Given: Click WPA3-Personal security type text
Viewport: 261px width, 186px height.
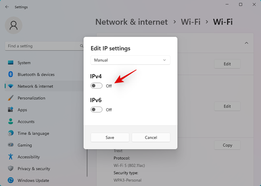Looking at the screenshot, I should tap(127, 180).
